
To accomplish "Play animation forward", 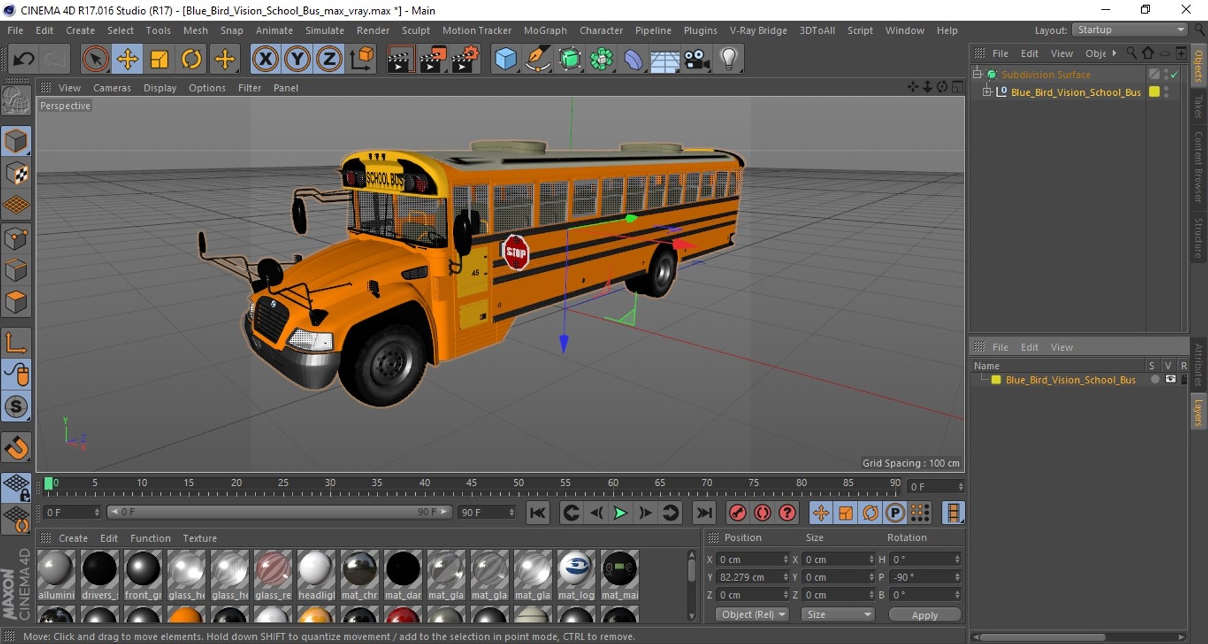I will (x=620, y=513).
